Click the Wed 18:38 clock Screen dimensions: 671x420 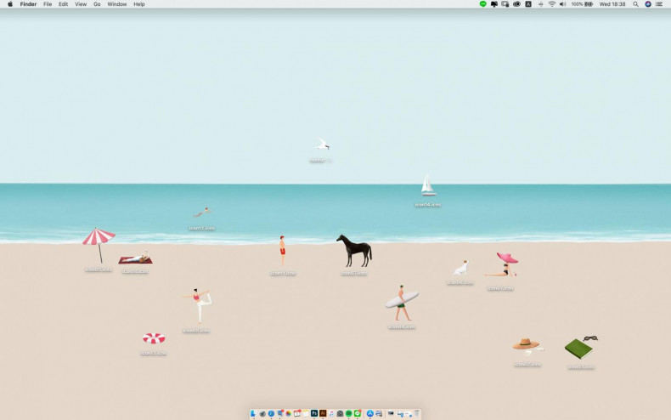tap(612, 4)
